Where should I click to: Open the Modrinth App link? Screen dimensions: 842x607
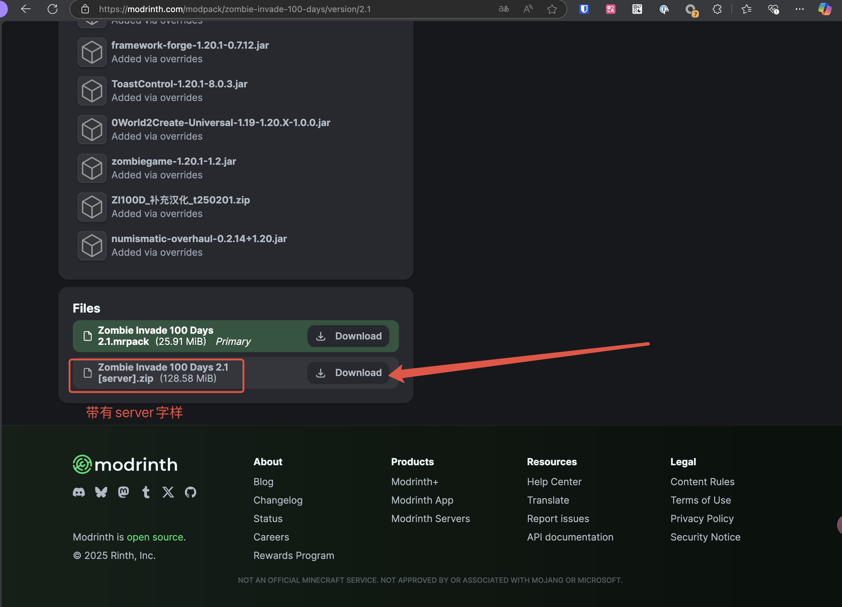point(422,500)
